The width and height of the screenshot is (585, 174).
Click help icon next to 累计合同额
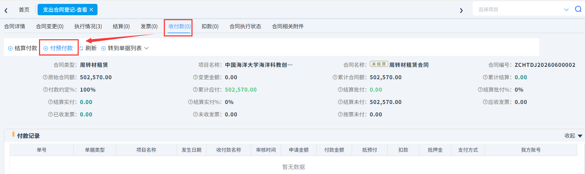335,77
